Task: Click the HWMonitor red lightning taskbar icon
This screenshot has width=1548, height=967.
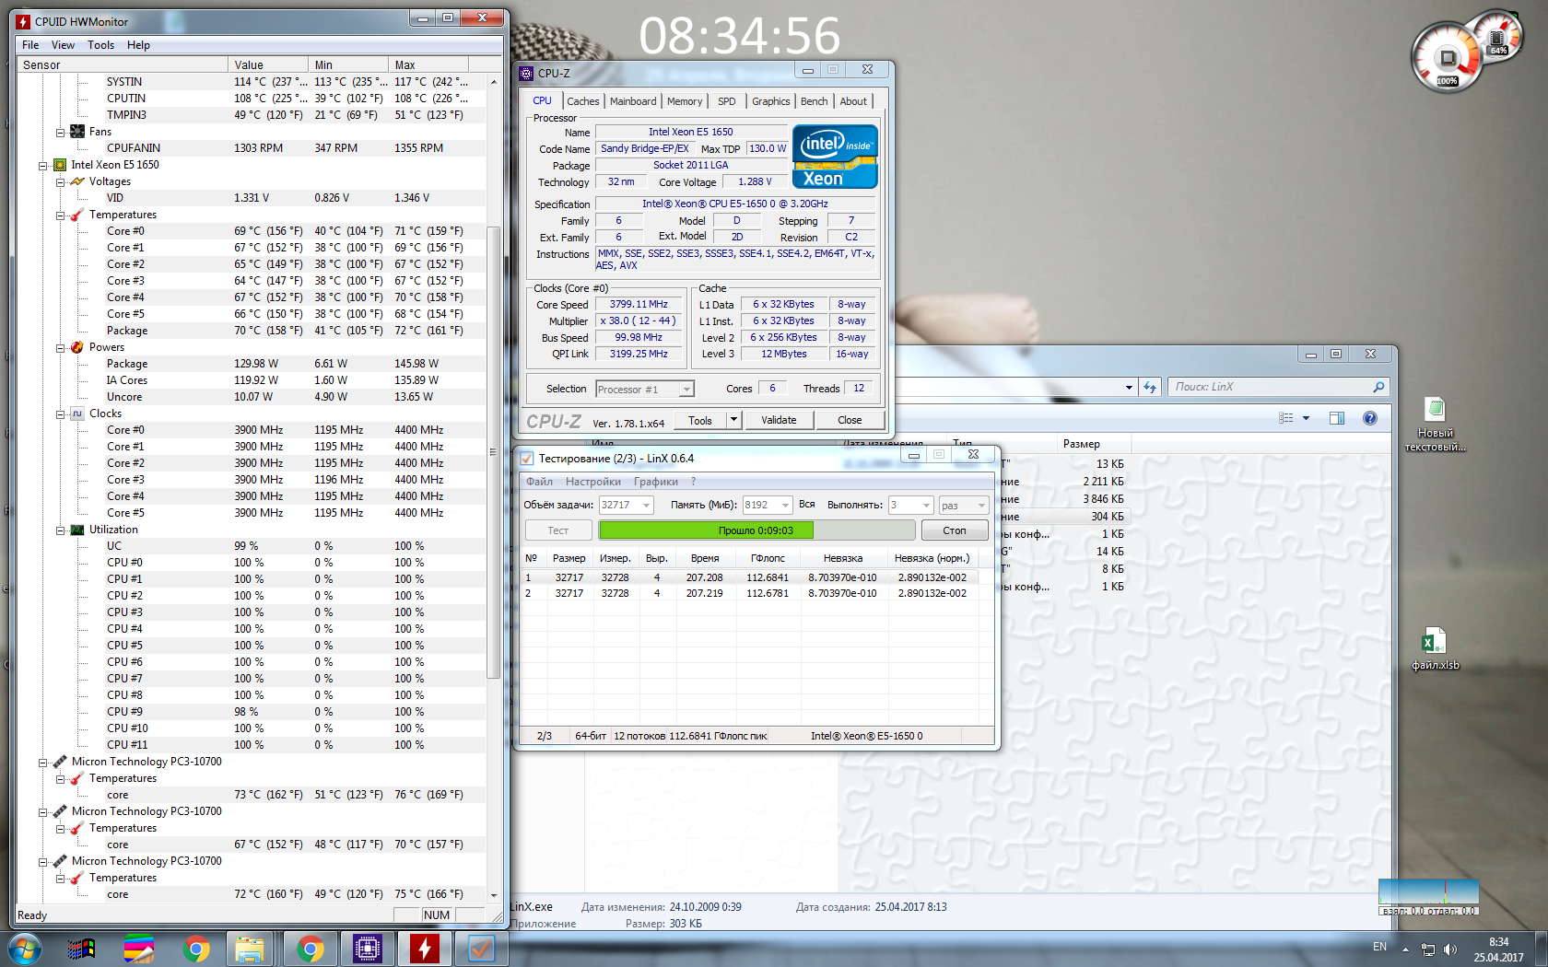Action: 424,949
